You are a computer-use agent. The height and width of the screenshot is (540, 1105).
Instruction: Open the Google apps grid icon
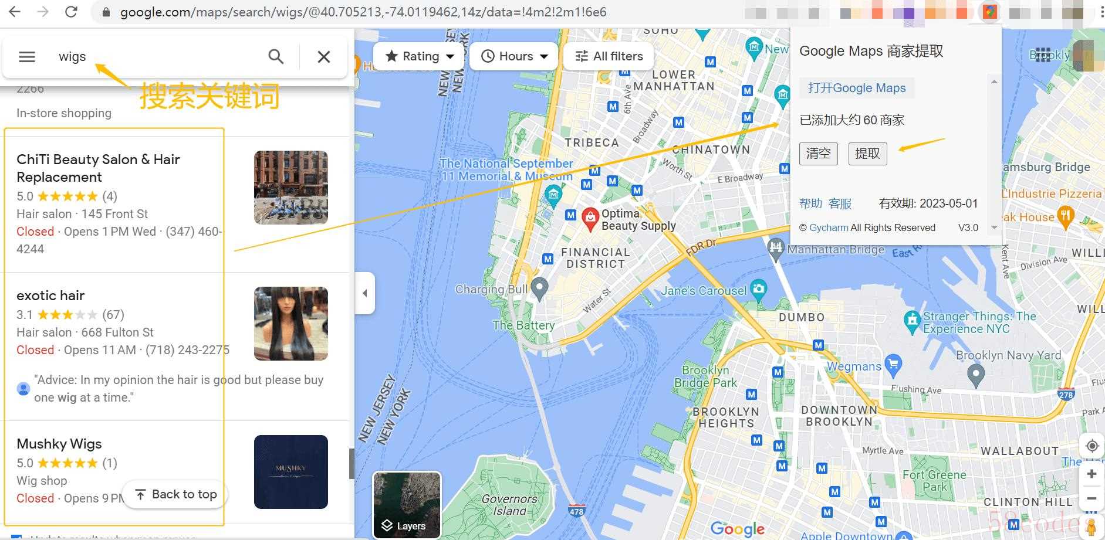click(x=1043, y=55)
